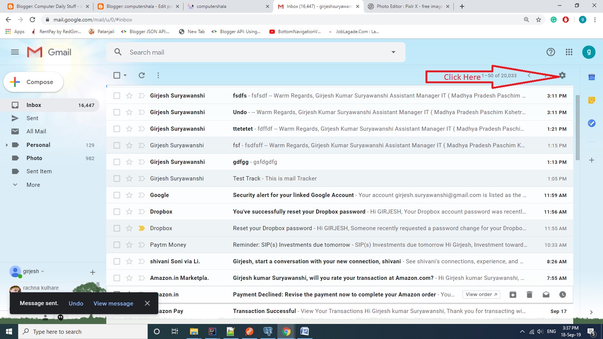Select the Undo subject email checkbox

117,112
